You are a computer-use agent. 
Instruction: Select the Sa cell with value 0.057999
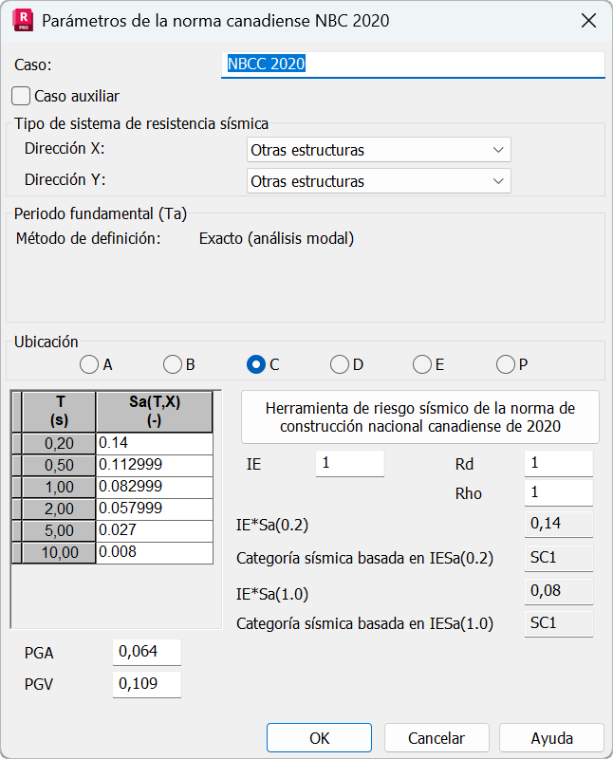pyautogui.click(x=155, y=509)
